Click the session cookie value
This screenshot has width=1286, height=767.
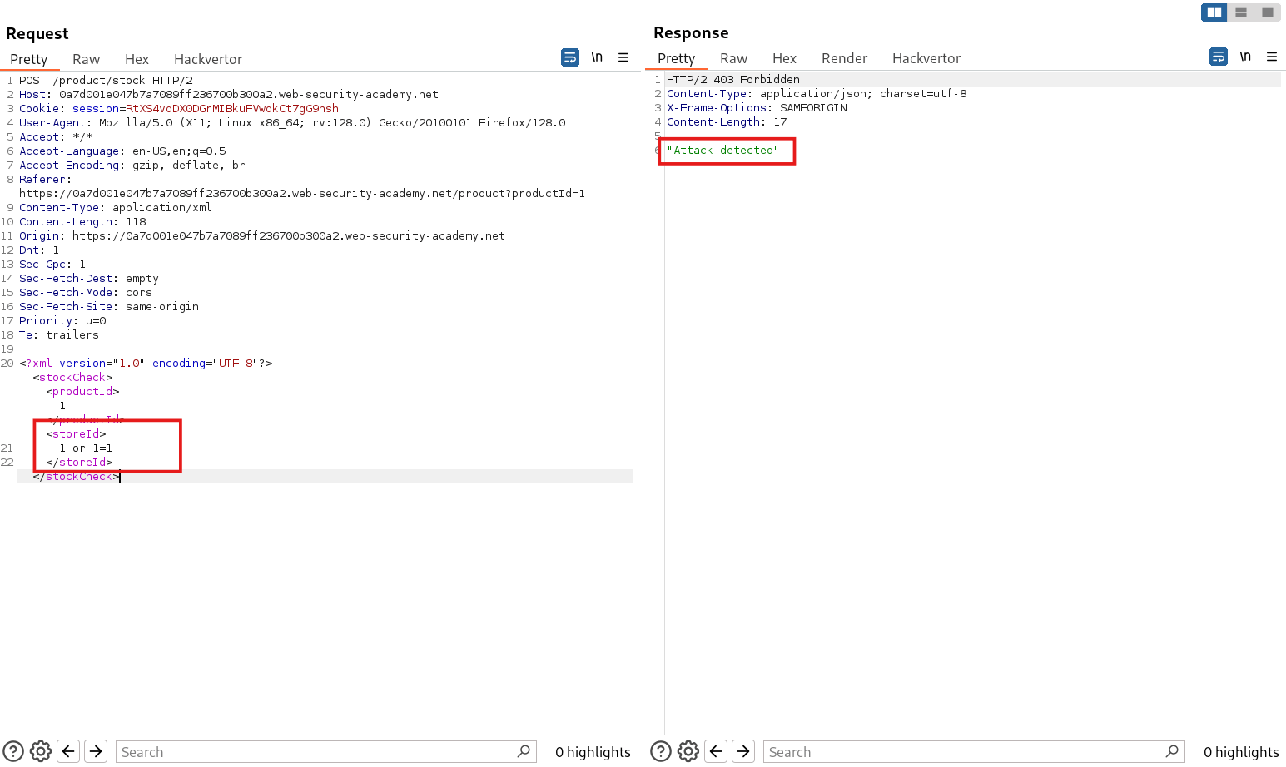pos(232,108)
